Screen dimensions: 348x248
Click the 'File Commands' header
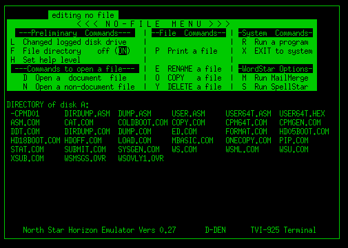point(189,33)
